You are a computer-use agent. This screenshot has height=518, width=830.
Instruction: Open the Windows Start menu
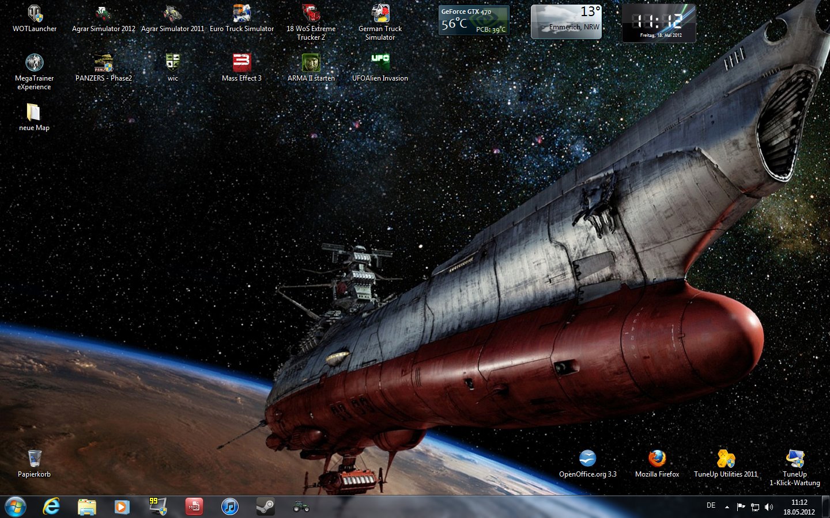[x=16, y=507]
